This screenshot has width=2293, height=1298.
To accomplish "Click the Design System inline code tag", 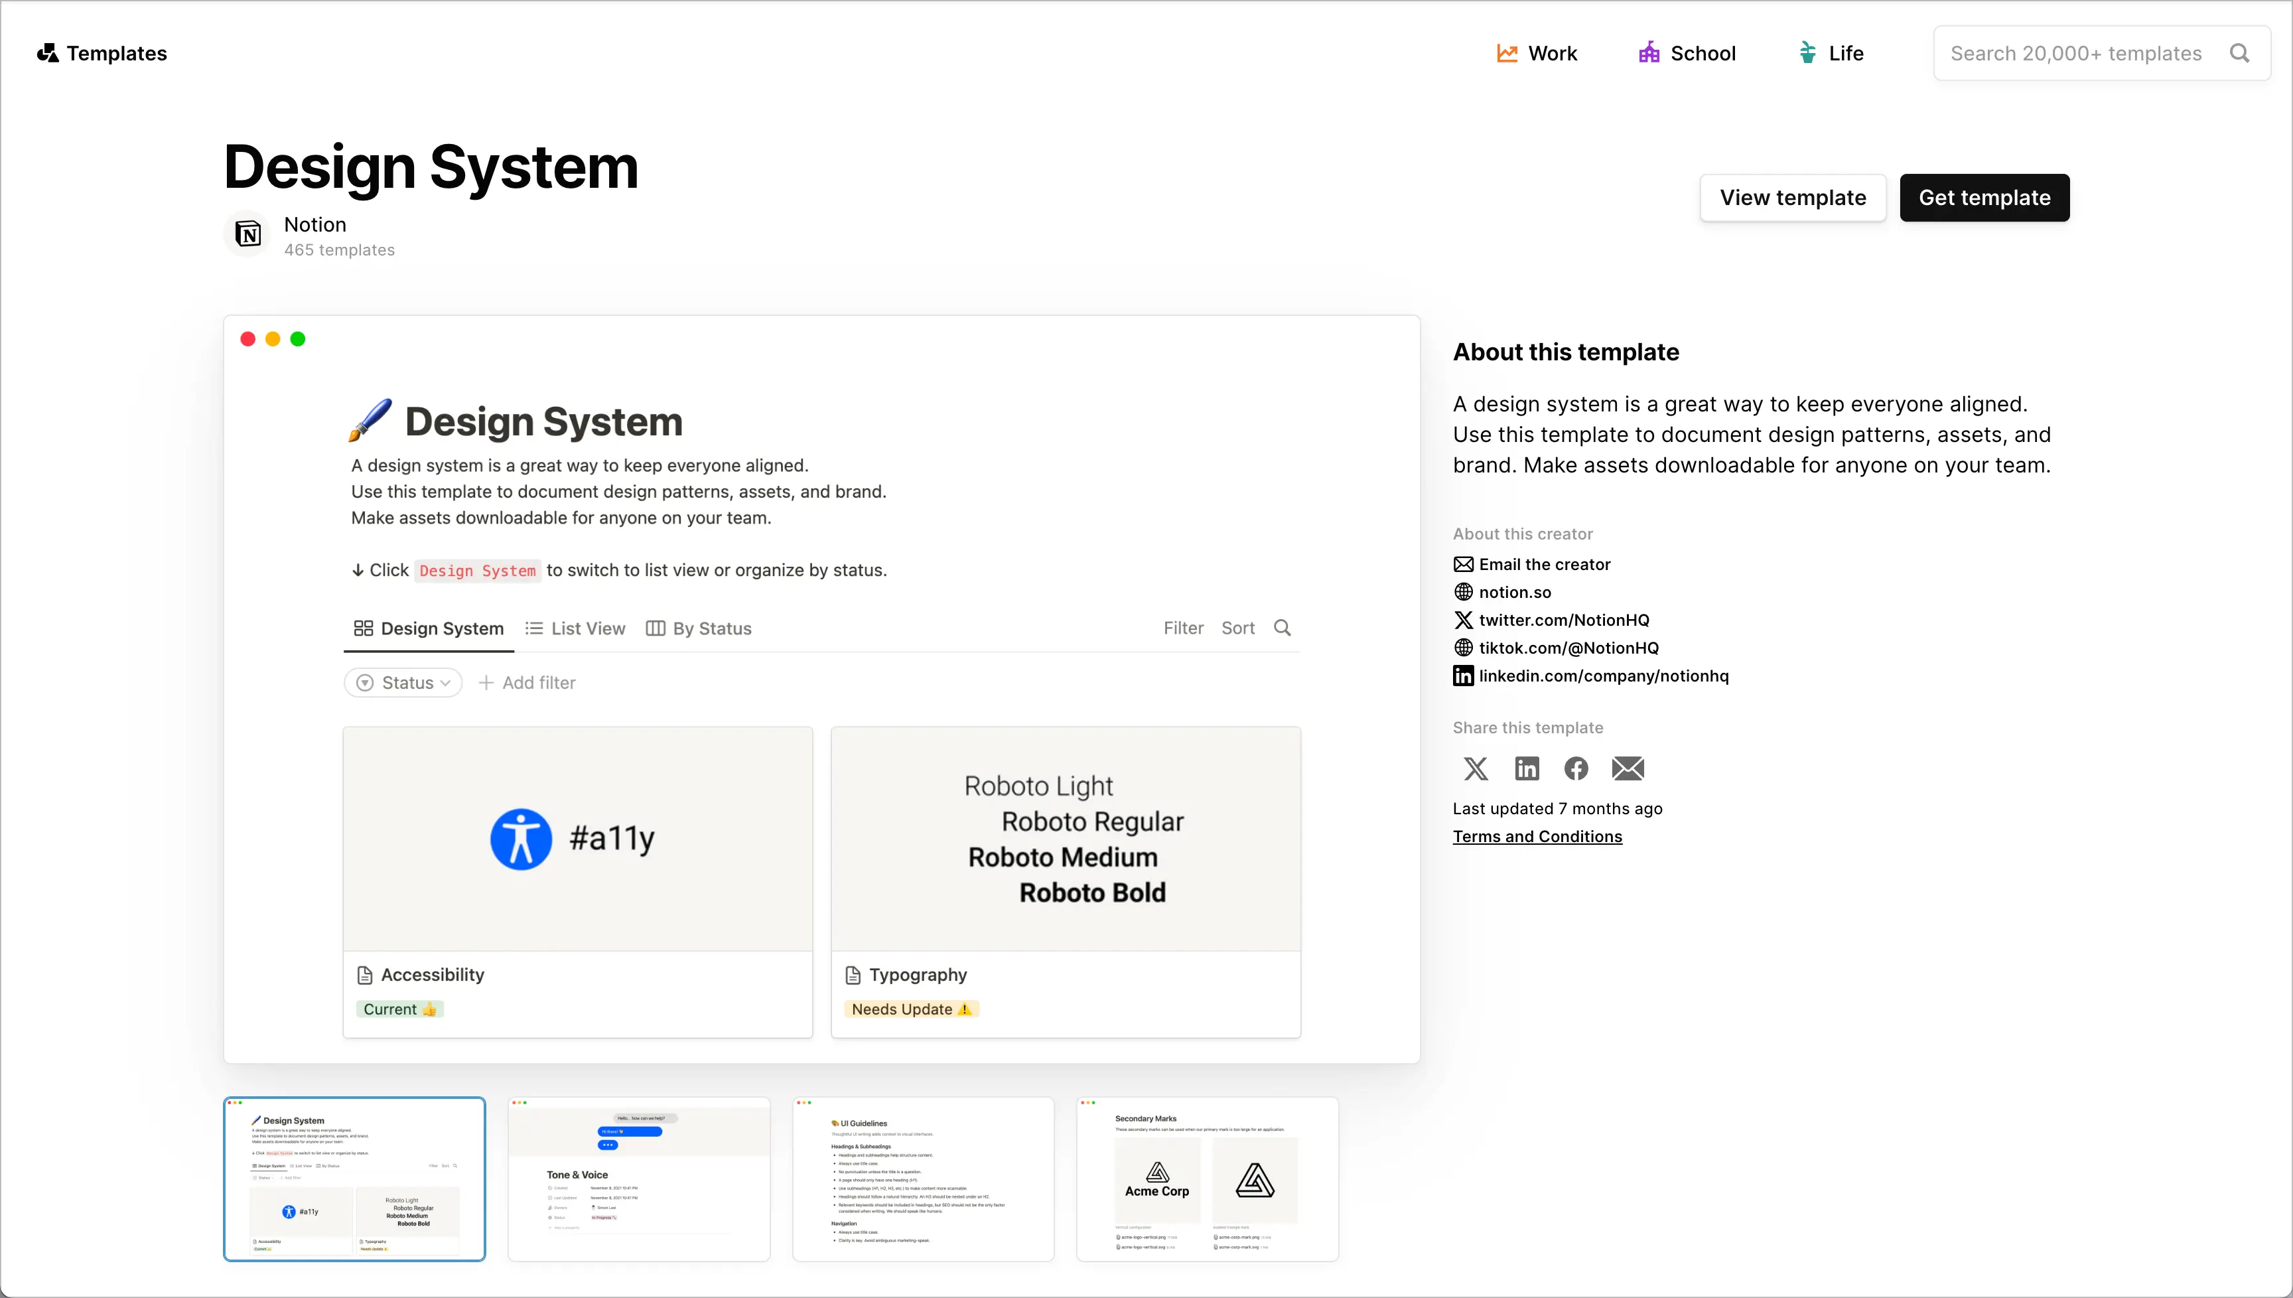I will coord(478,571).
